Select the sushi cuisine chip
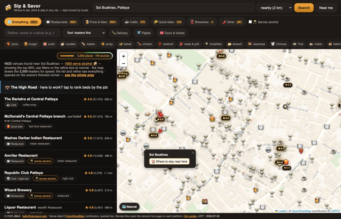 point(49,44)
